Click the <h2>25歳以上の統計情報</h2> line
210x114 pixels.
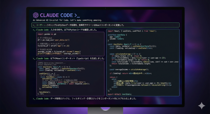click(126, 81)
